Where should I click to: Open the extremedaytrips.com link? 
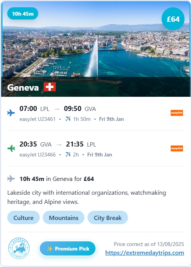144,253
